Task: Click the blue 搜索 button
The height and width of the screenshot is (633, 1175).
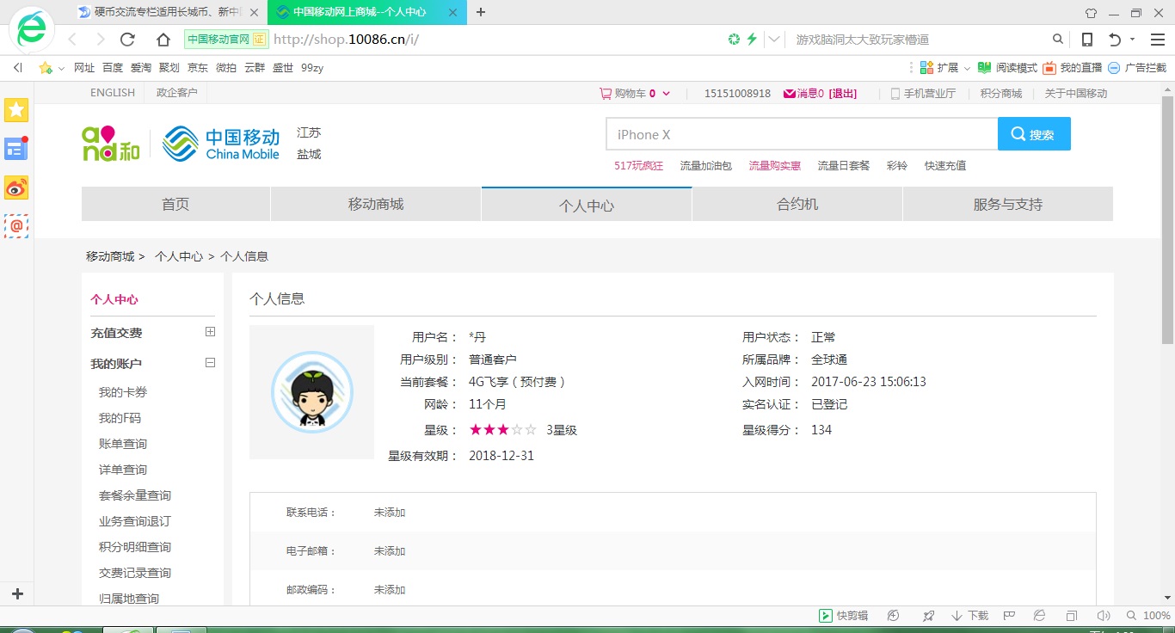Action: pos(1033,134)
